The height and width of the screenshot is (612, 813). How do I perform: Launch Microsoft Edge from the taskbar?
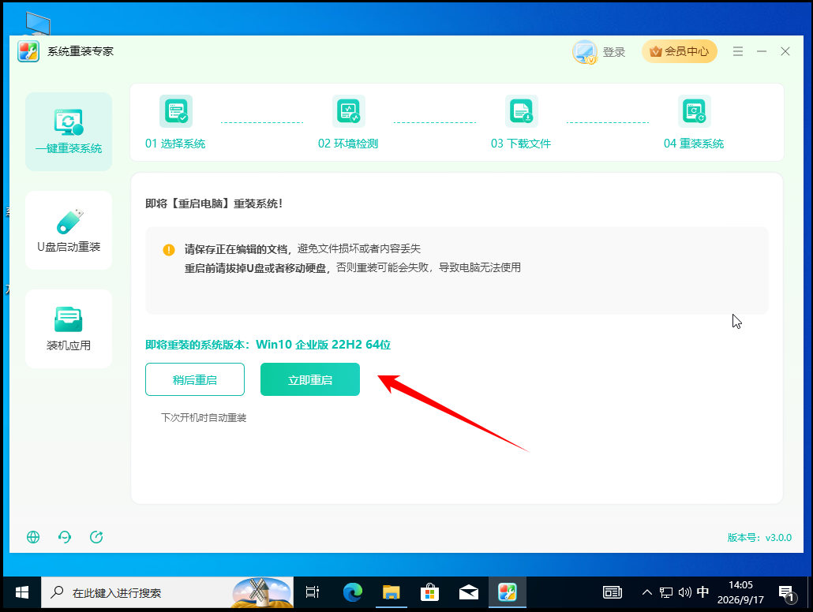click(x=353, y=592)
